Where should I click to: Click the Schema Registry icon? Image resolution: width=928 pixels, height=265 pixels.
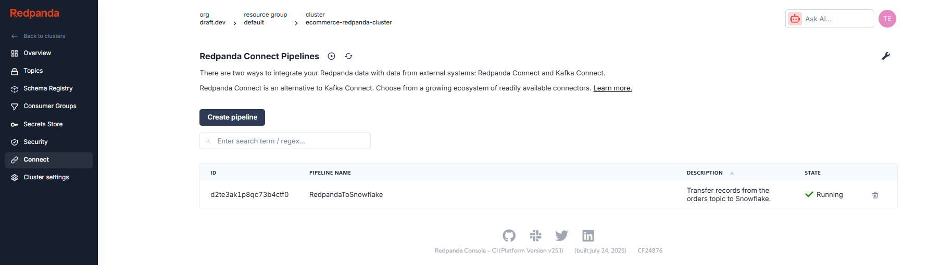click(15, 89)
